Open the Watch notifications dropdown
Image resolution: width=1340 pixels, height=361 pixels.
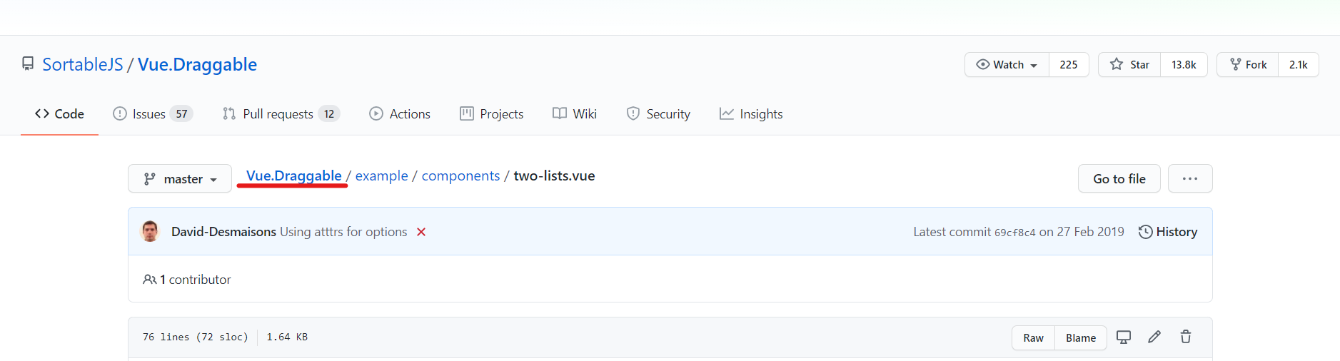point(1007,64)
